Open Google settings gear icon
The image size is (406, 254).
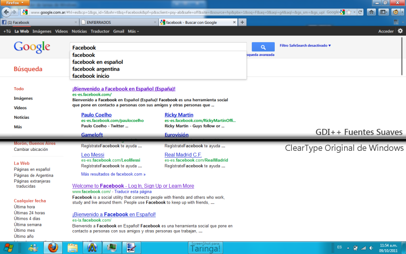pos(400,31)
